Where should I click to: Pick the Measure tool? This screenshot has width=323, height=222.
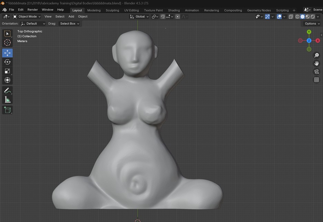[7, 100]
